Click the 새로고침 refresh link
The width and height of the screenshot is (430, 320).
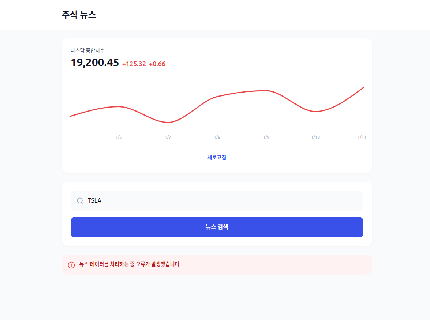(x=217, y=157)
